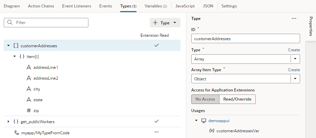Image resolution: width=316 pixels, height=138 pixels.
Task: Click the object braces icon beside get_publicWorkers
Action: pyautogui.click(x=16, y=121)
